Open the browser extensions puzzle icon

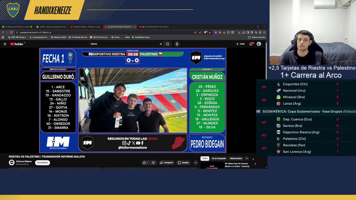[228, 32]
